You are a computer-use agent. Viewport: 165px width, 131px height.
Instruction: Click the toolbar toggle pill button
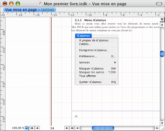[x=159, y=4]
